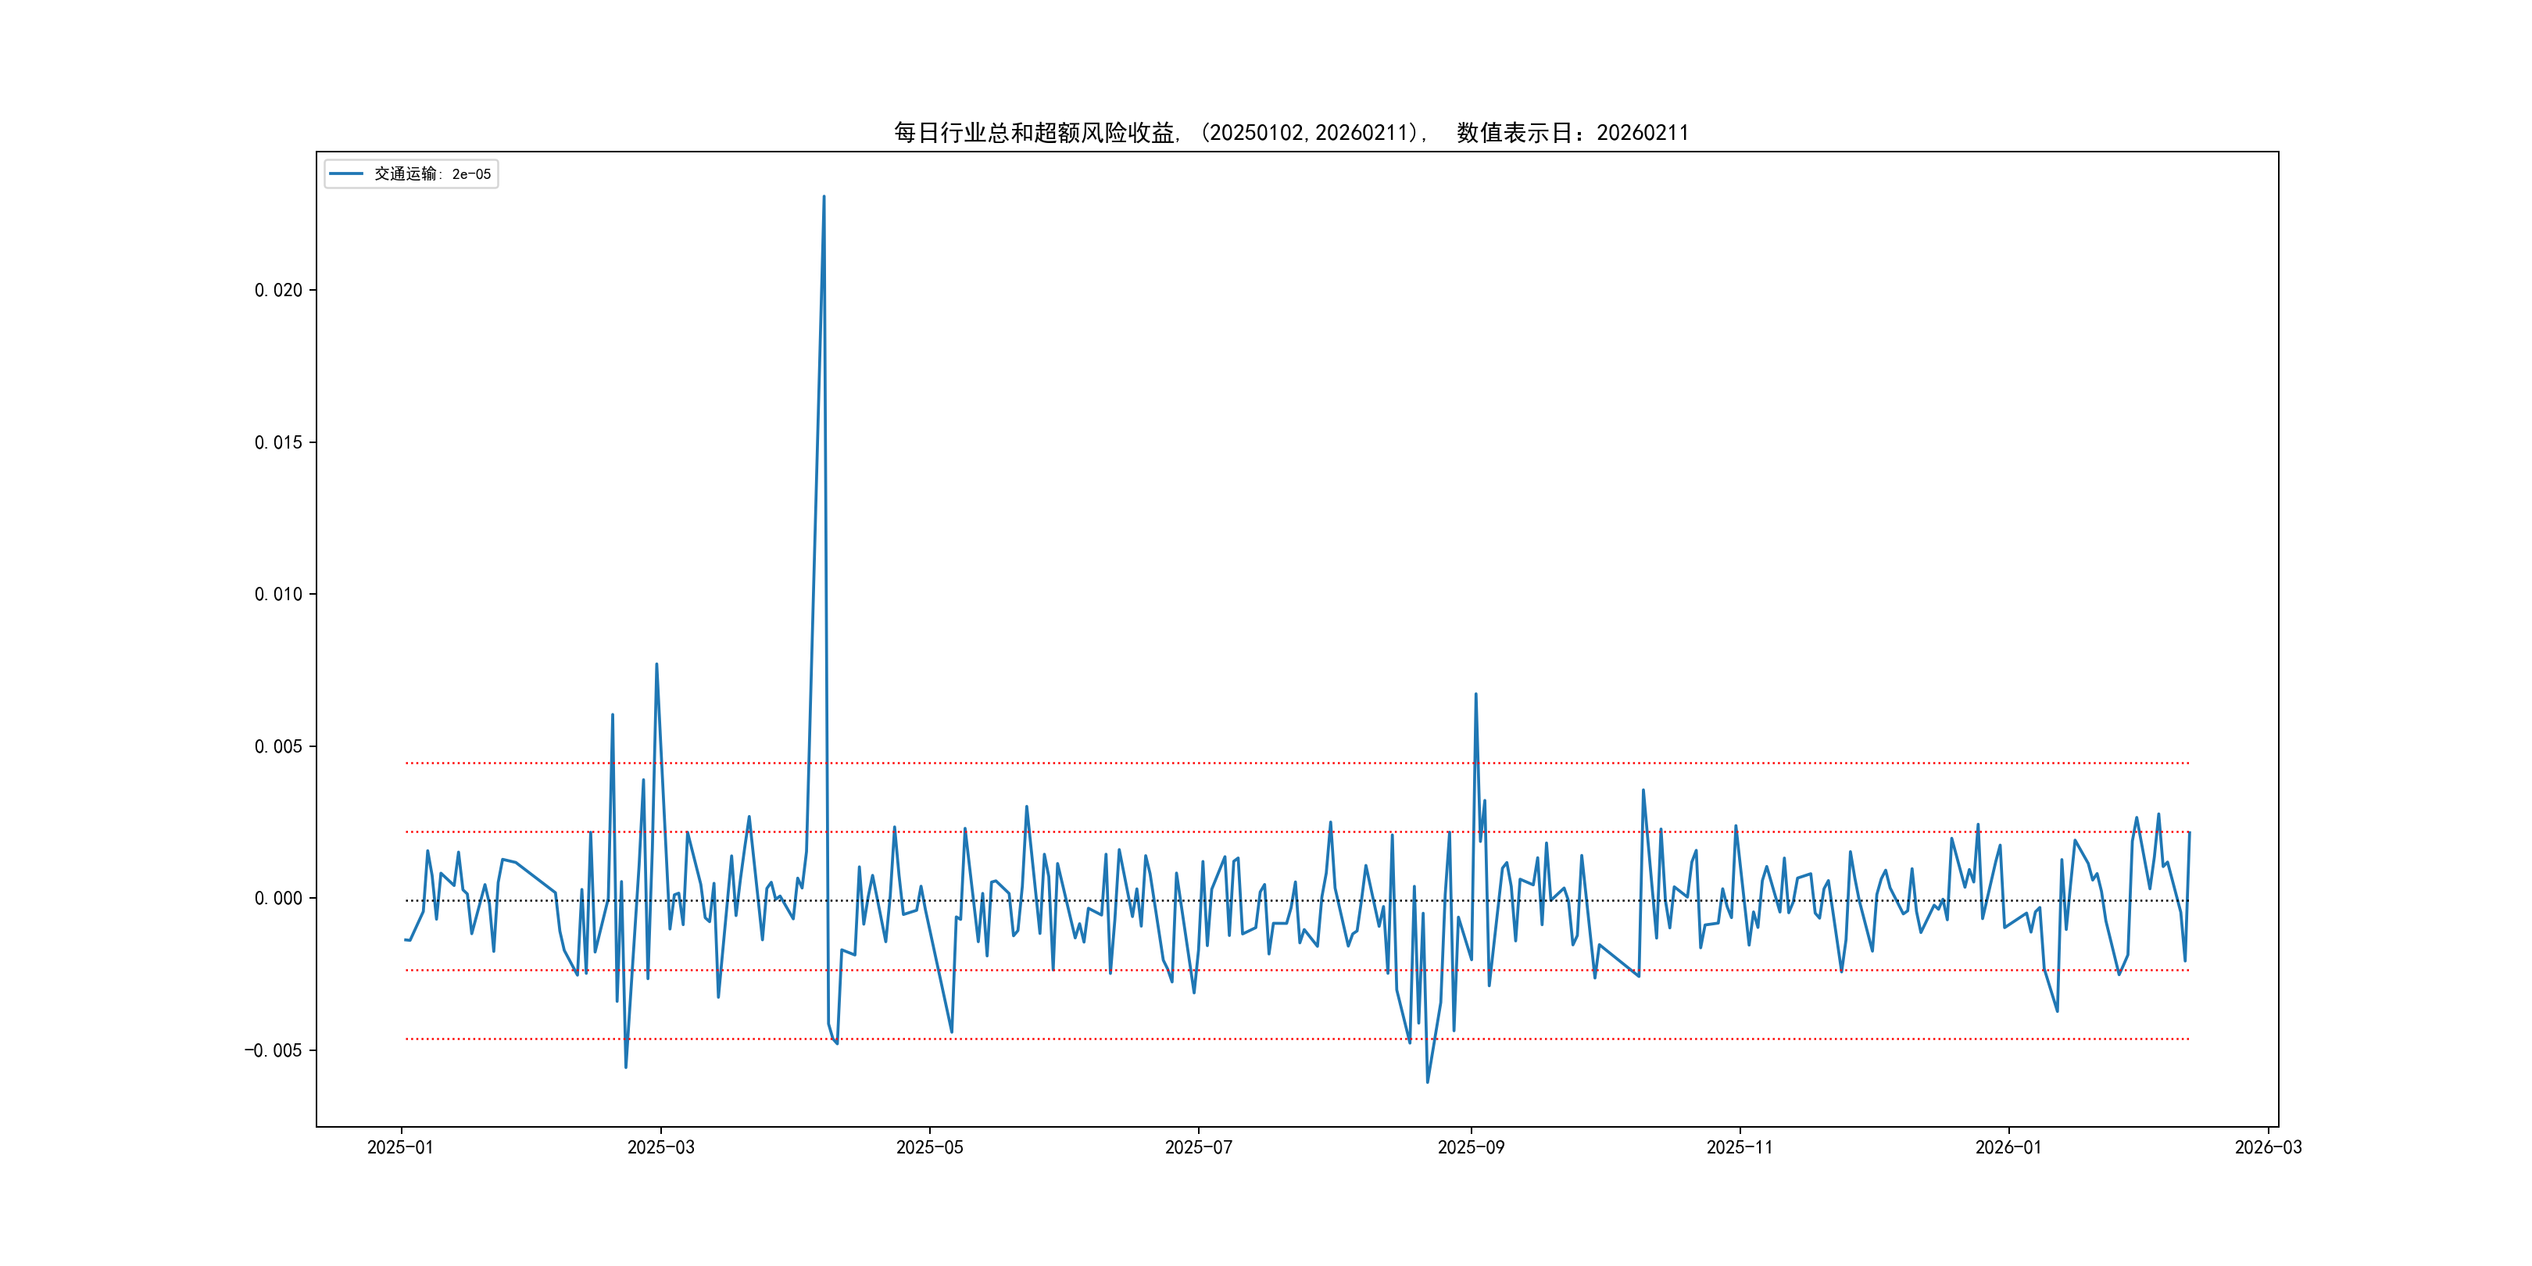Viewport: 2532px width, 1266px height.
Task: Click the early March 2025 spike peak
Action: pyautogui.click(x=656, y=664)
